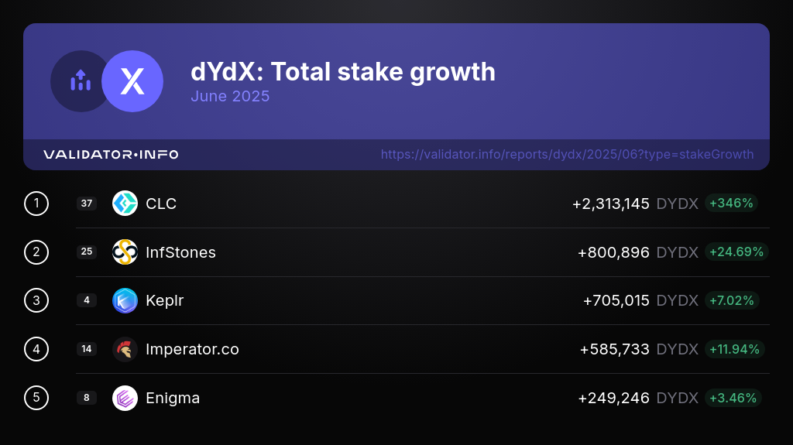Click the rank 5 circle badge
793x445 pixels.
tap(36, 398)
